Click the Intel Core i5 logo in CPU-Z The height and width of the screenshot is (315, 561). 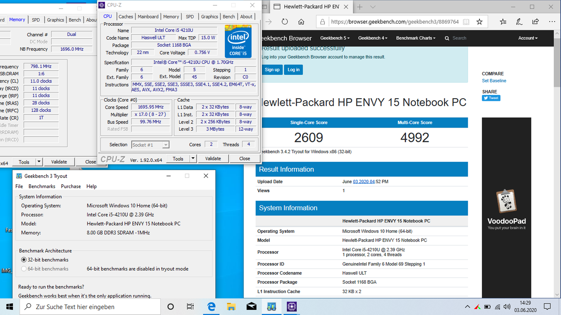(x=238, y=41)
